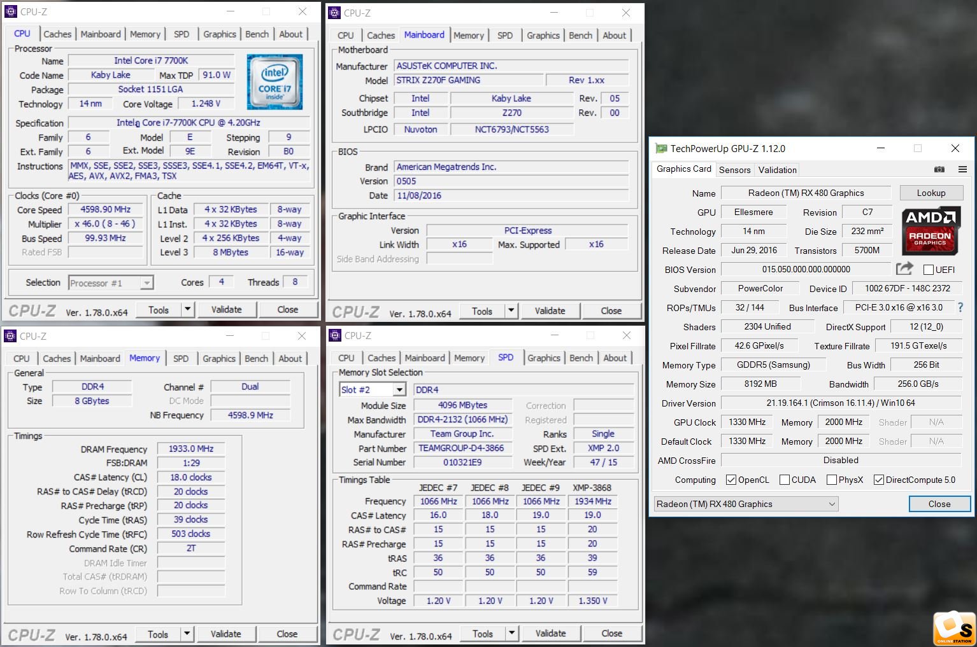Click the Ellesmere GPU value
This screenshot has width=977, height=647.
[x=753, y=212]
